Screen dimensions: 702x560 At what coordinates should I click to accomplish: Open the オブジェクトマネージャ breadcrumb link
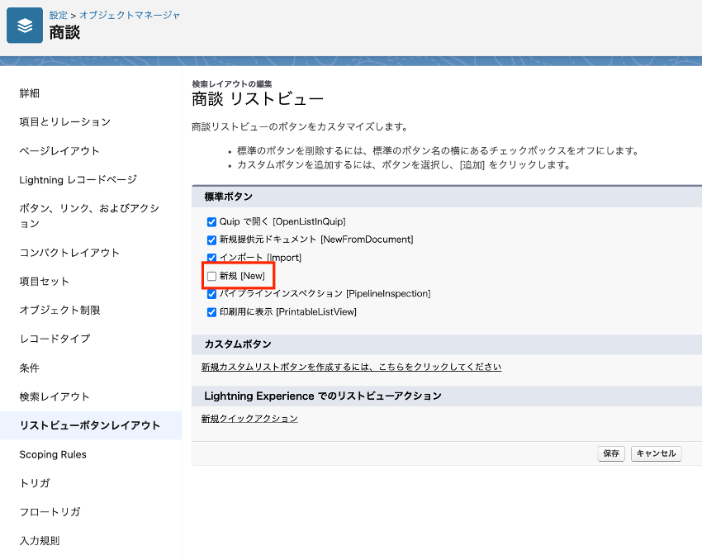130,15
